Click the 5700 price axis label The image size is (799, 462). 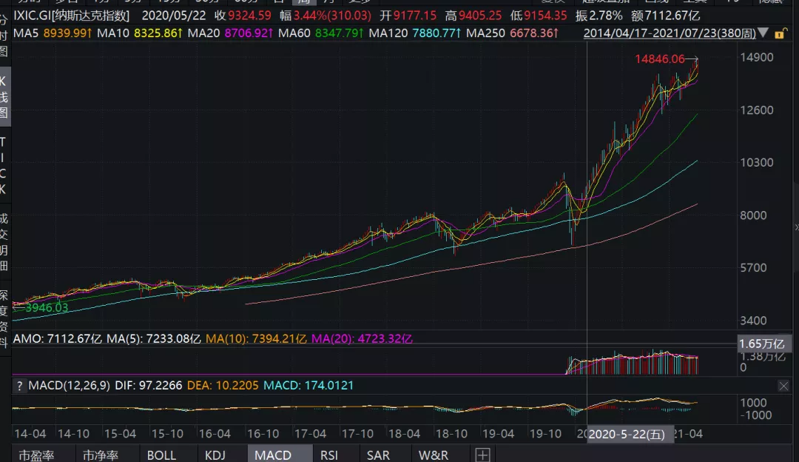tap(753, 268)
